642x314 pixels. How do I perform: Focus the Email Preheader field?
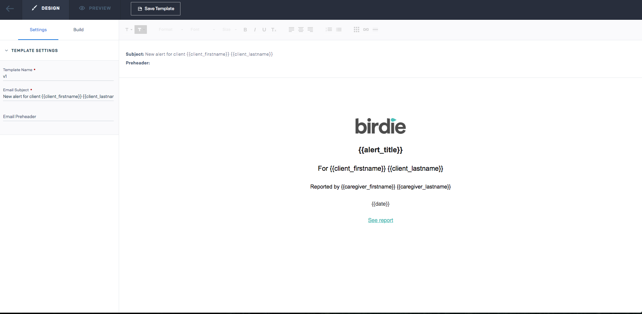(x=58, y=117)
